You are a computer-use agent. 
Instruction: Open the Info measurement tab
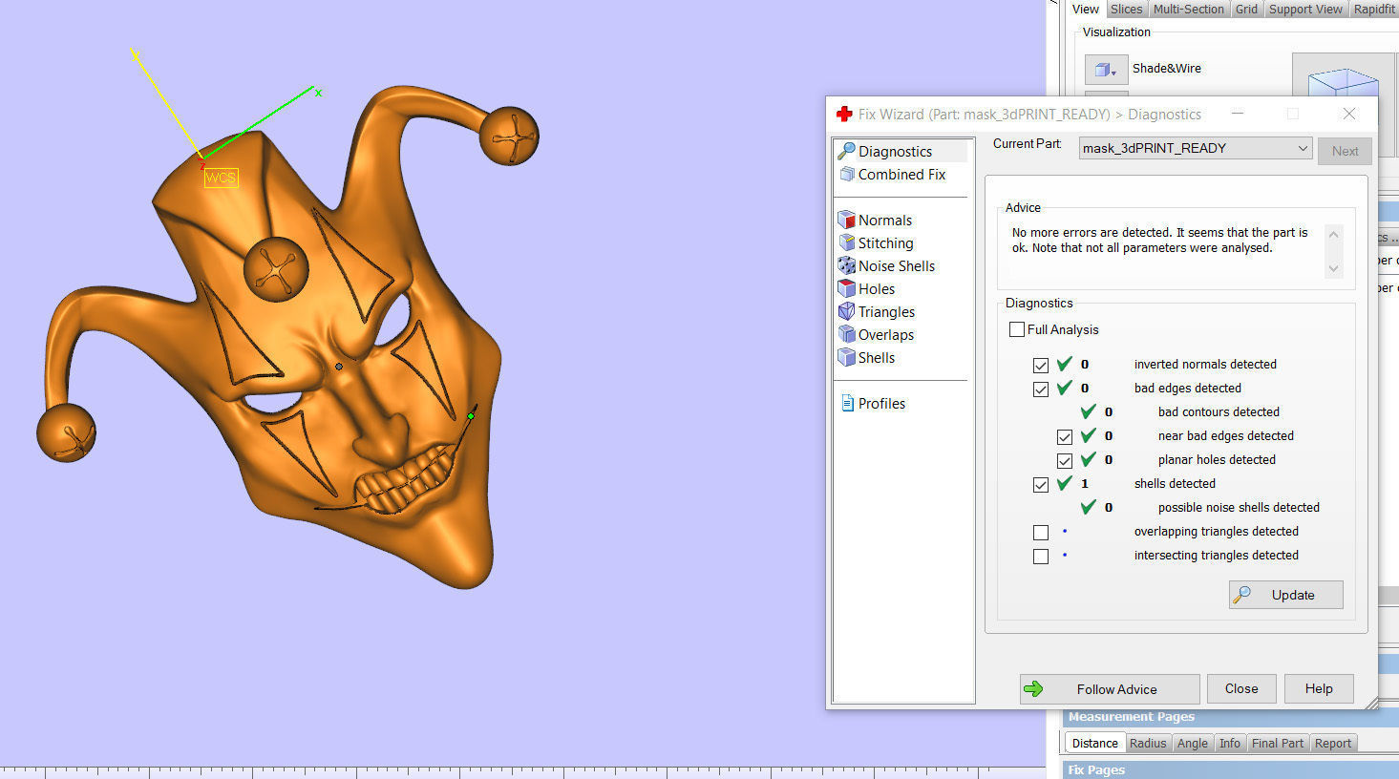point(1230,743)
